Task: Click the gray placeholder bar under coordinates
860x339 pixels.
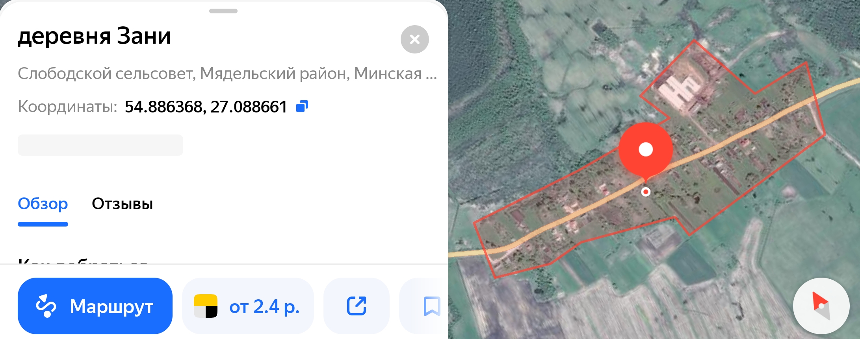Action: (x=100, y=145)
